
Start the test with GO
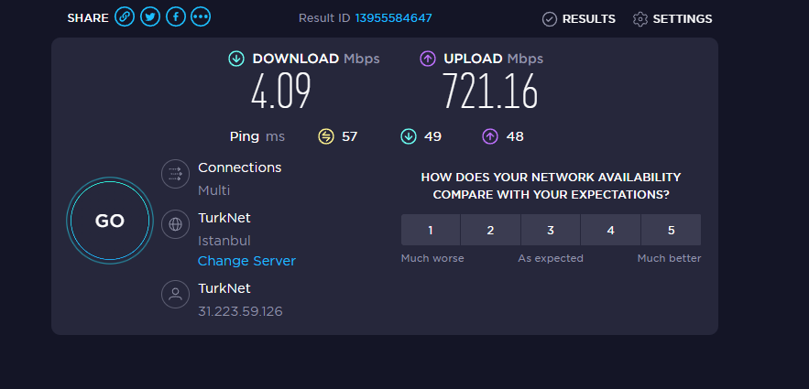(x=110, y=221)
